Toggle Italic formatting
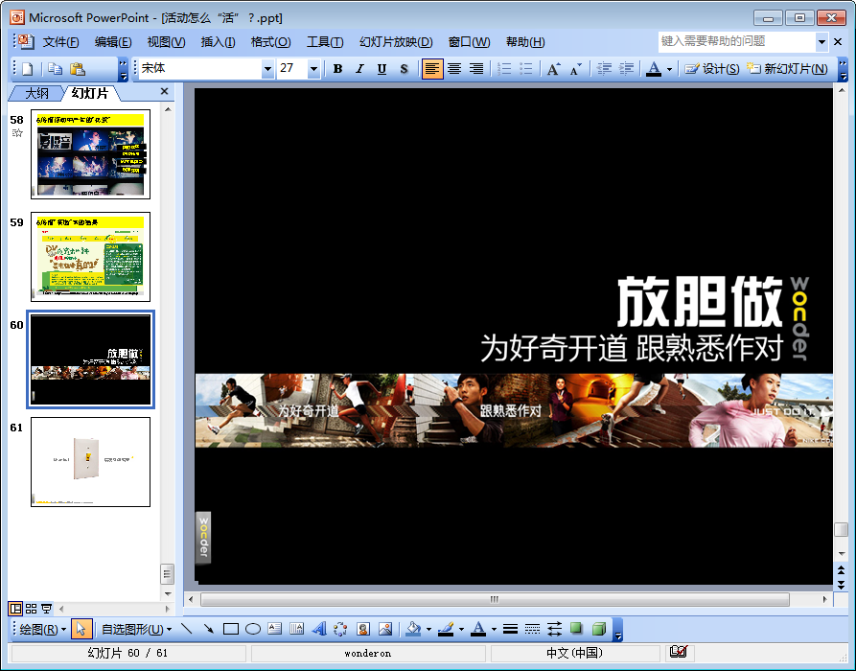This screenshot has width=856, height=671. [x=359, y=69]
